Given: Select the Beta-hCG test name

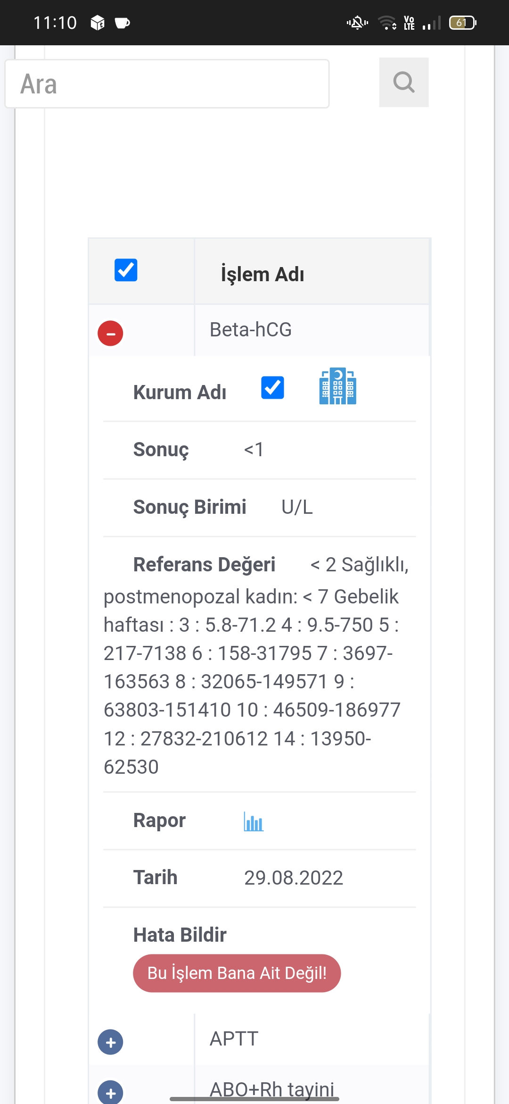Looking at the screenshot, I should coord(250,330).
